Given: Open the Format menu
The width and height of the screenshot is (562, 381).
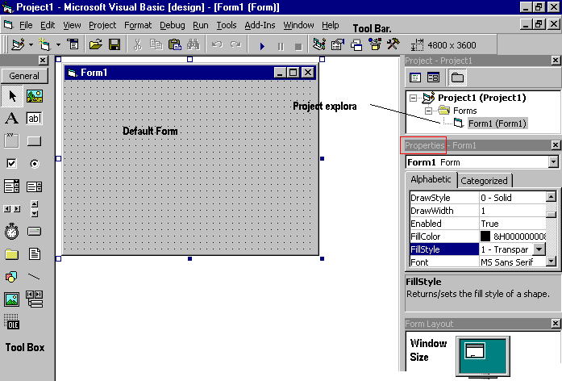Looking at the screenshot, I should pyautogui.click(x=138, y=25).
